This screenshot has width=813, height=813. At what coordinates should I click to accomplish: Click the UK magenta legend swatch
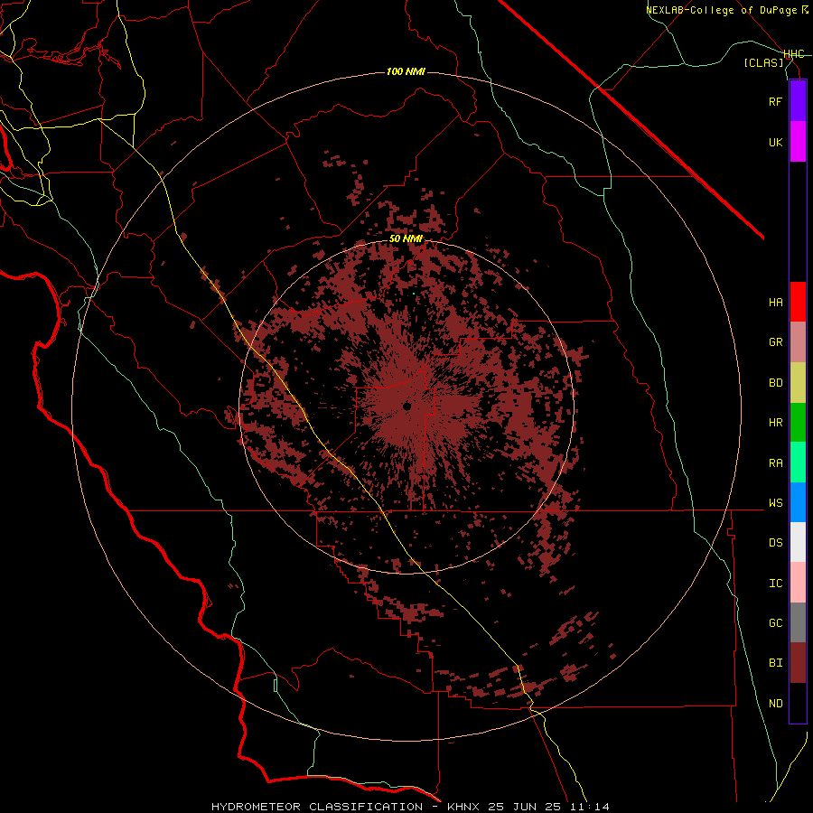click(x=798, y=142)
